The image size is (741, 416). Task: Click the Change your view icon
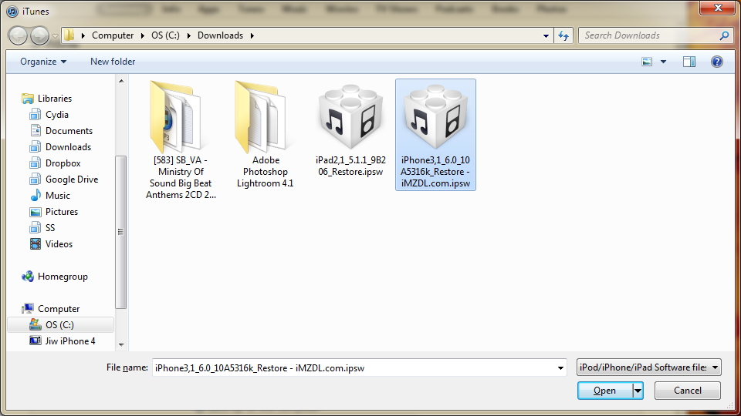[647, 62]
